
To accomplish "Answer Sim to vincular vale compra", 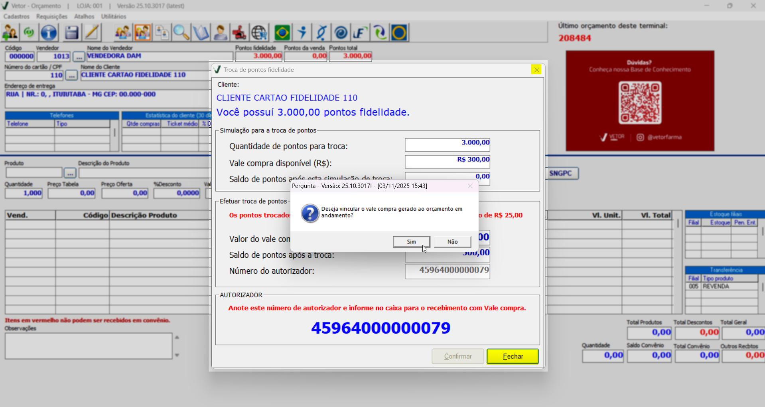I will coord(411,241).
